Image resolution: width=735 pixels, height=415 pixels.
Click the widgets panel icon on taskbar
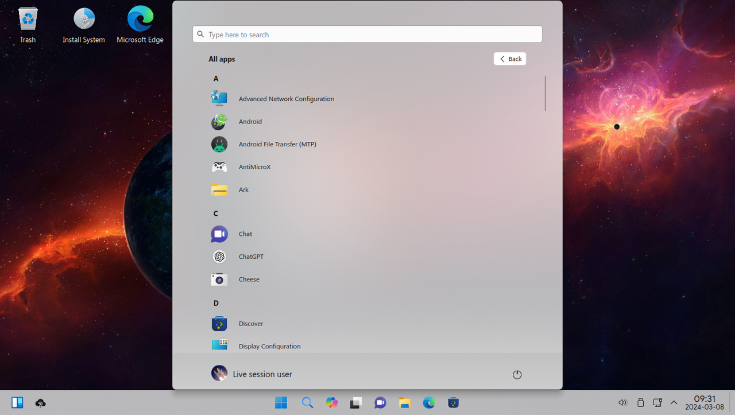(17, 402)
